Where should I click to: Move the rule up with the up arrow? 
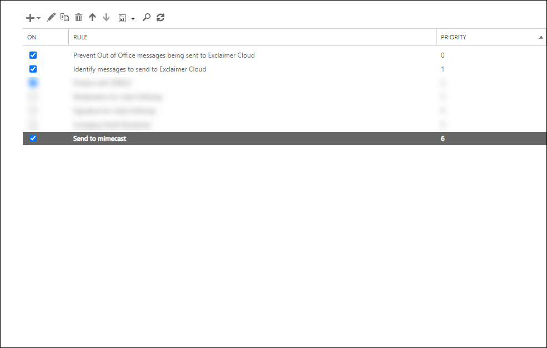point(93,18)
